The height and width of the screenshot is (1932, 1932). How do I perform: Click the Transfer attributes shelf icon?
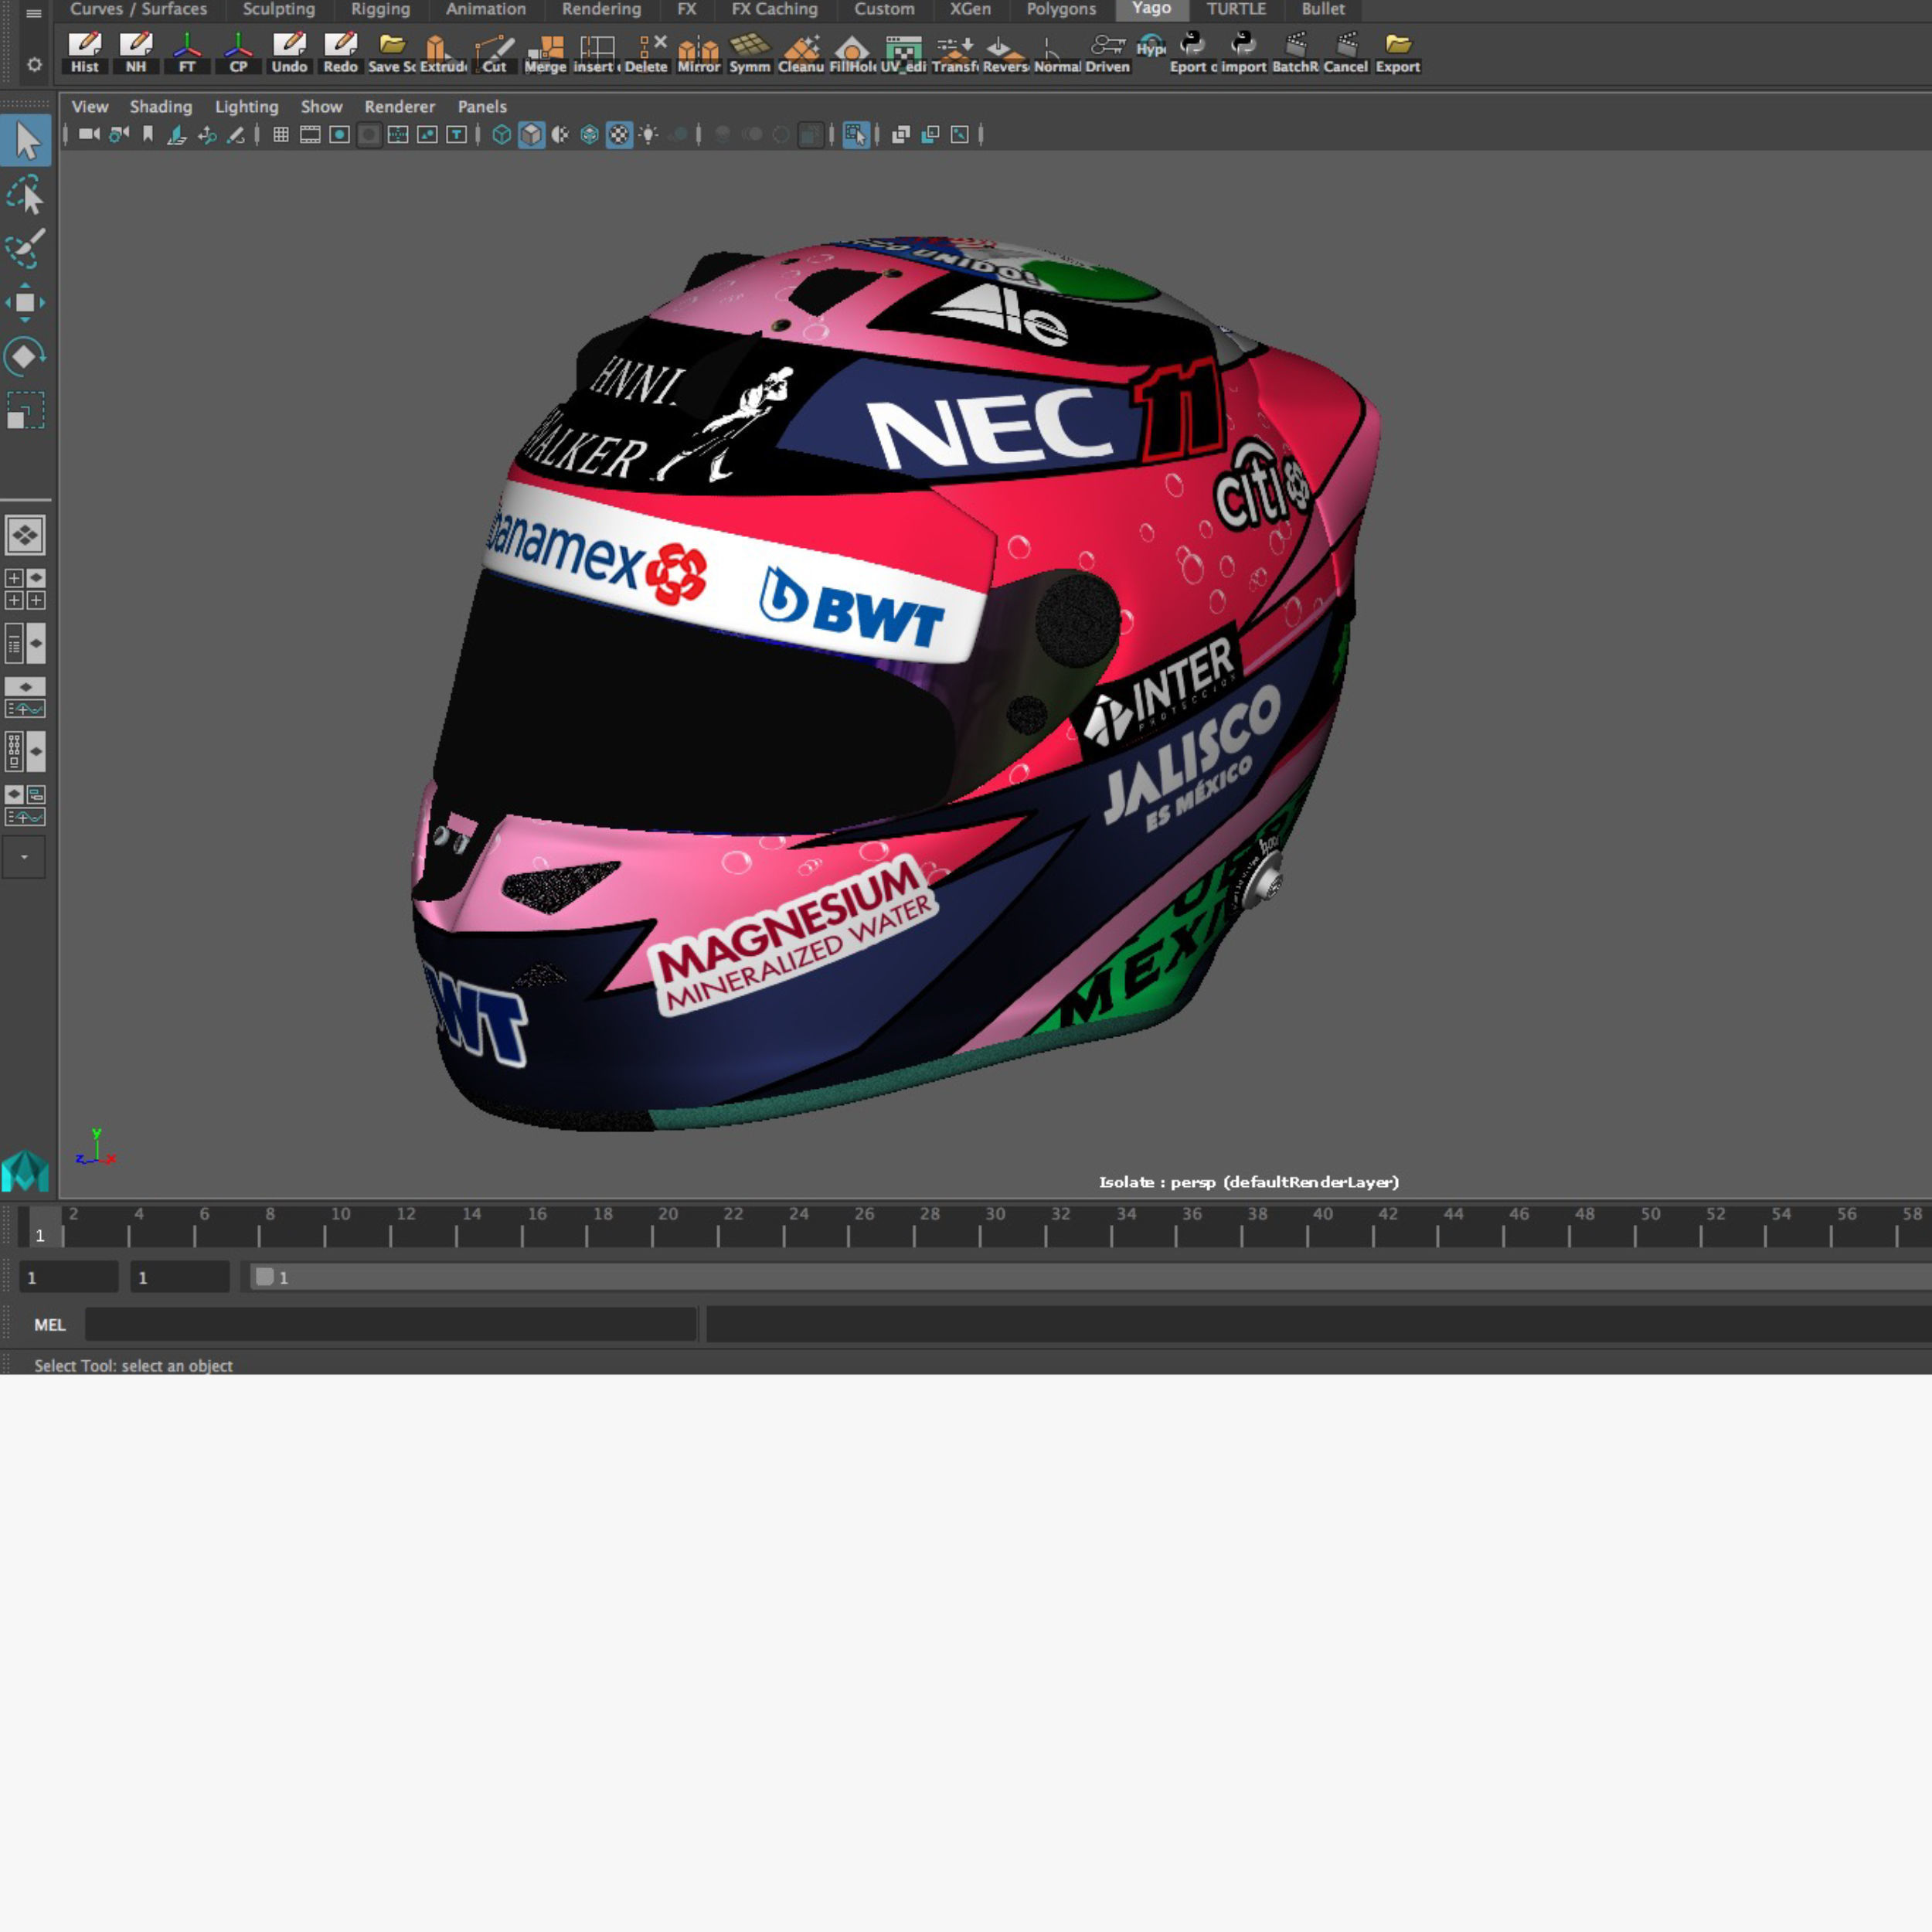[955, 53]
